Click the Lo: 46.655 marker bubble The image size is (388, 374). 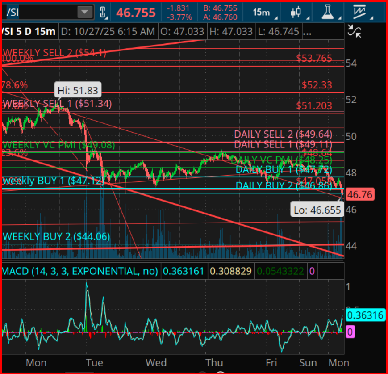(x=317, y=209)
